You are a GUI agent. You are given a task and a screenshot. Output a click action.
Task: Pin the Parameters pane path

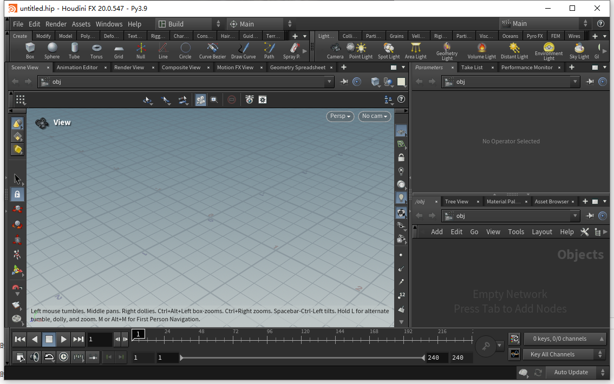click(590, 82)
